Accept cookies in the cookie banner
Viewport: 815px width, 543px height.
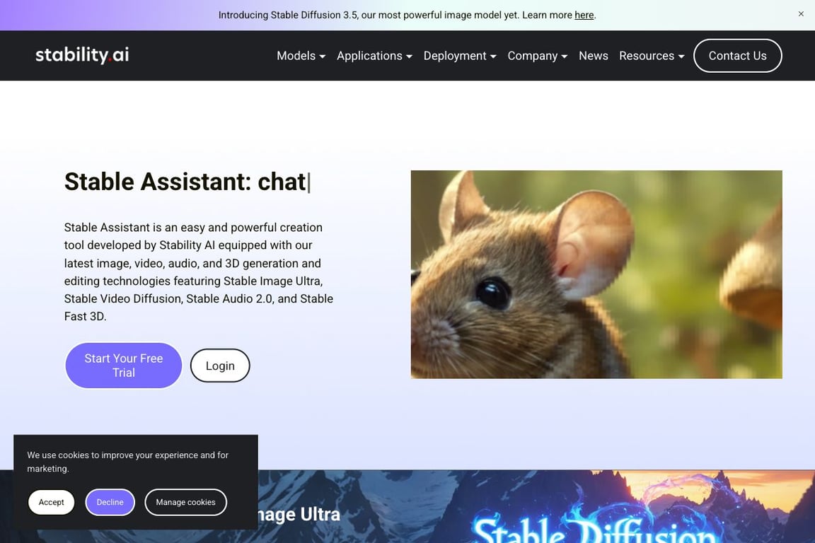click(51, 502)
